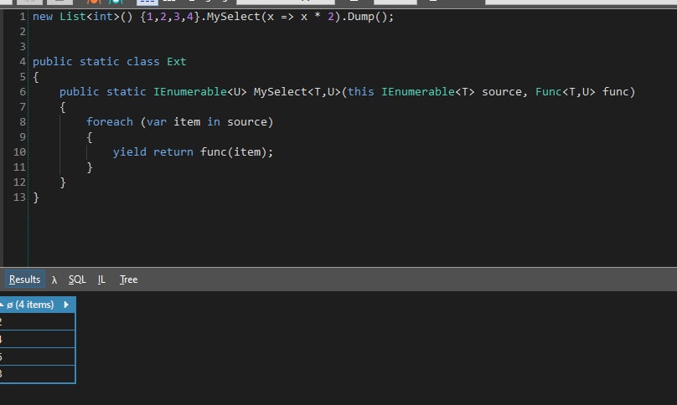Click the 'this' keyword on line 6
The image size is (677, 405).
click(361, 92)
